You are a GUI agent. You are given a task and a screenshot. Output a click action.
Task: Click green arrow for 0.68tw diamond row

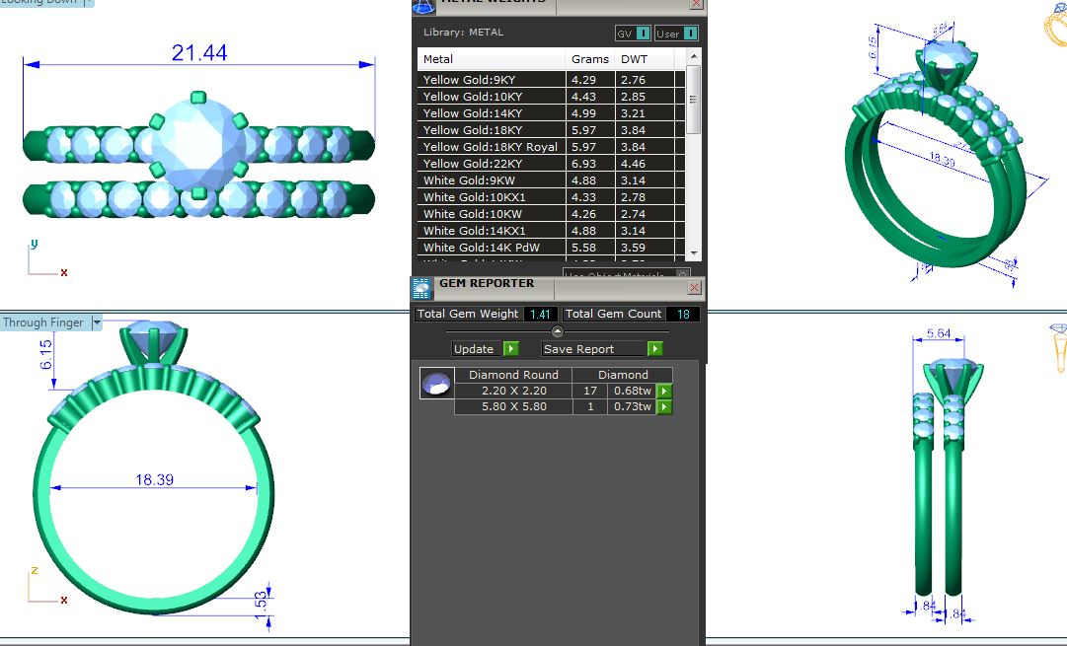(x=664, y=391)
